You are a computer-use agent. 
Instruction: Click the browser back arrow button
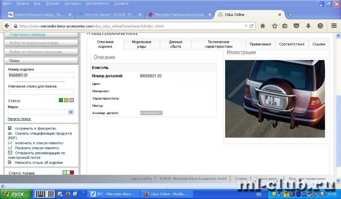click(7, 26)
